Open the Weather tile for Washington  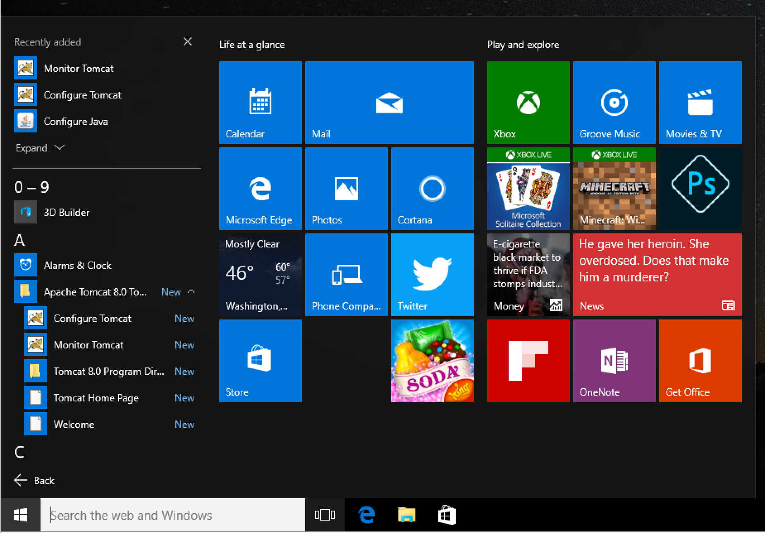click(261, 275)
